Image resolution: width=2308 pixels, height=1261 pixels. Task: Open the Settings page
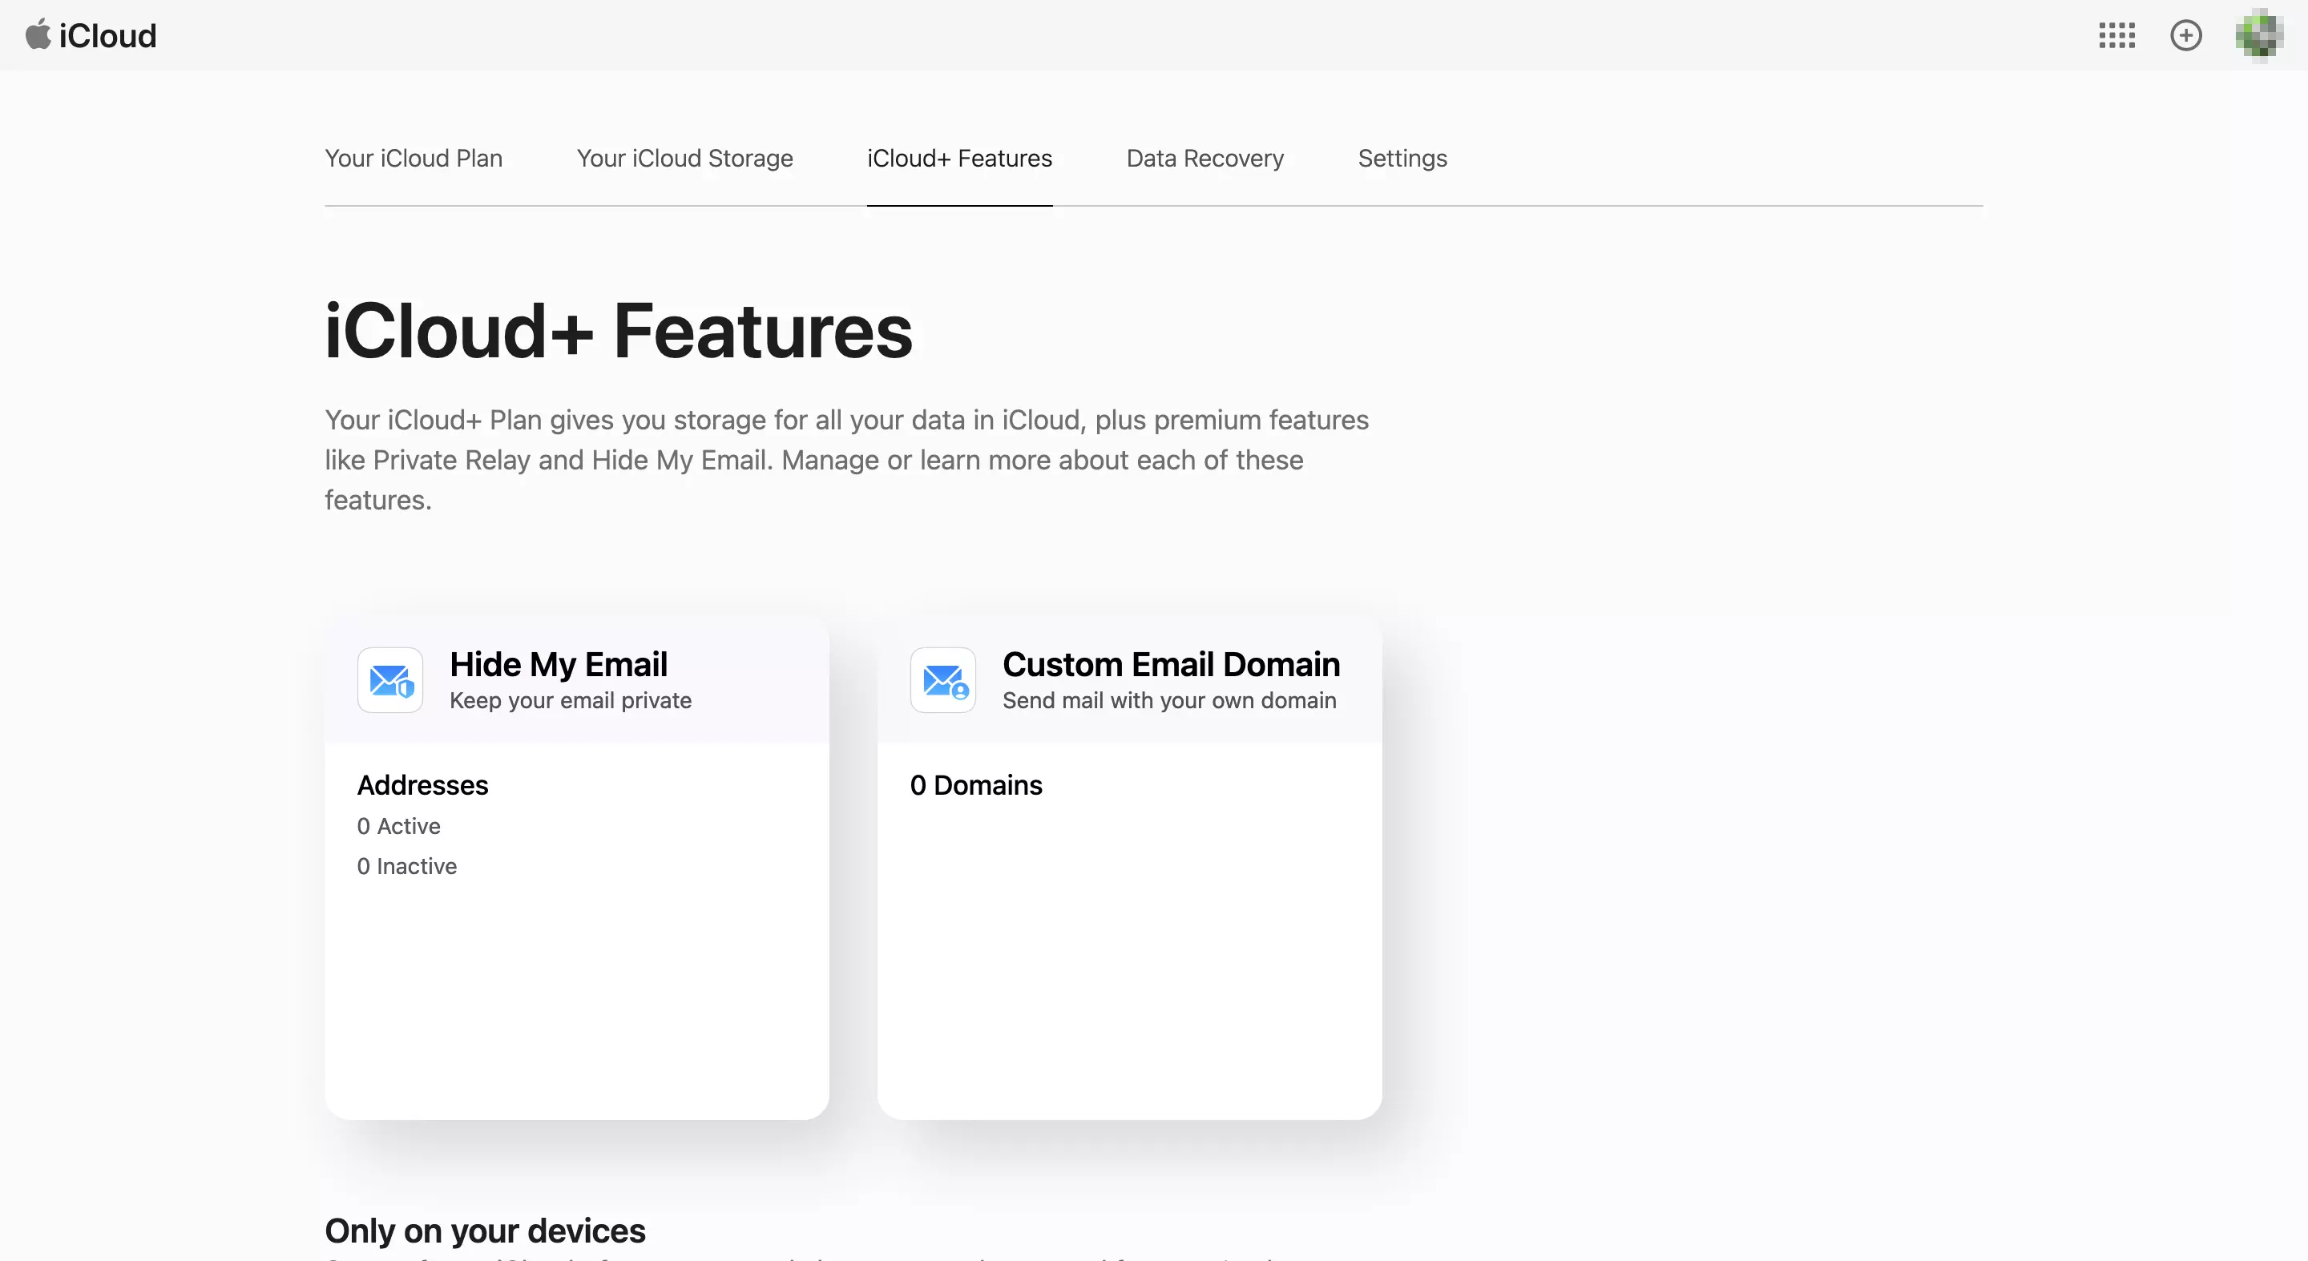click(x=1404, y=157)
